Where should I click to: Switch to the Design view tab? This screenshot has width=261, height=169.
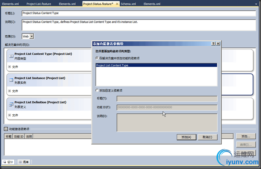click(x=8, y=162)
